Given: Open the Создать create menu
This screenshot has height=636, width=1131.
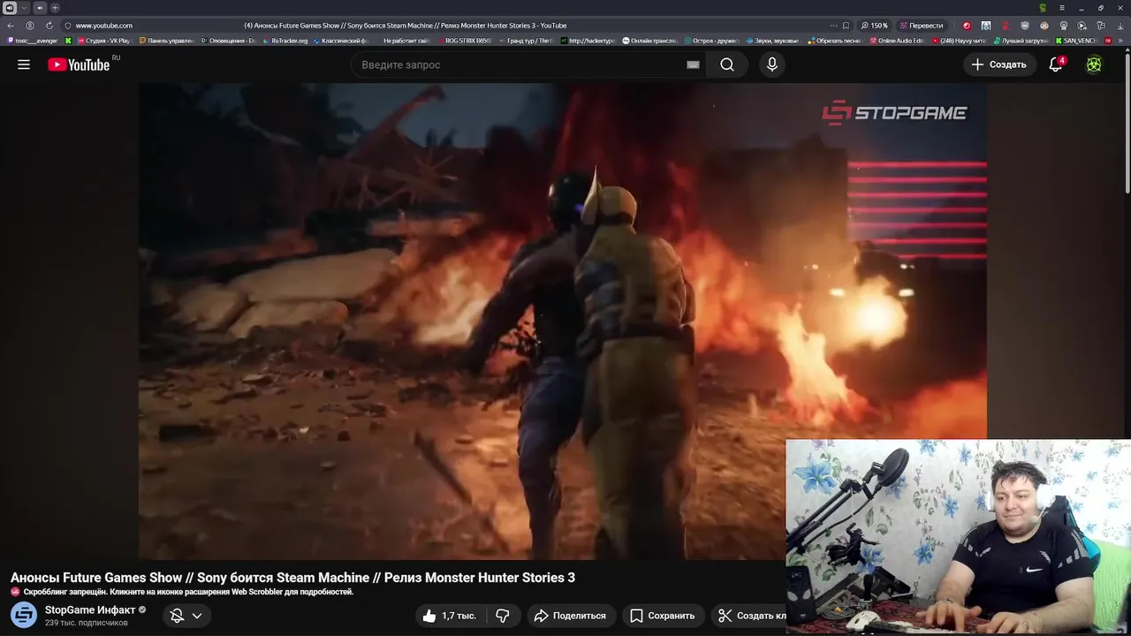Looking at the screenshot, I should click(x=999, y=64).
